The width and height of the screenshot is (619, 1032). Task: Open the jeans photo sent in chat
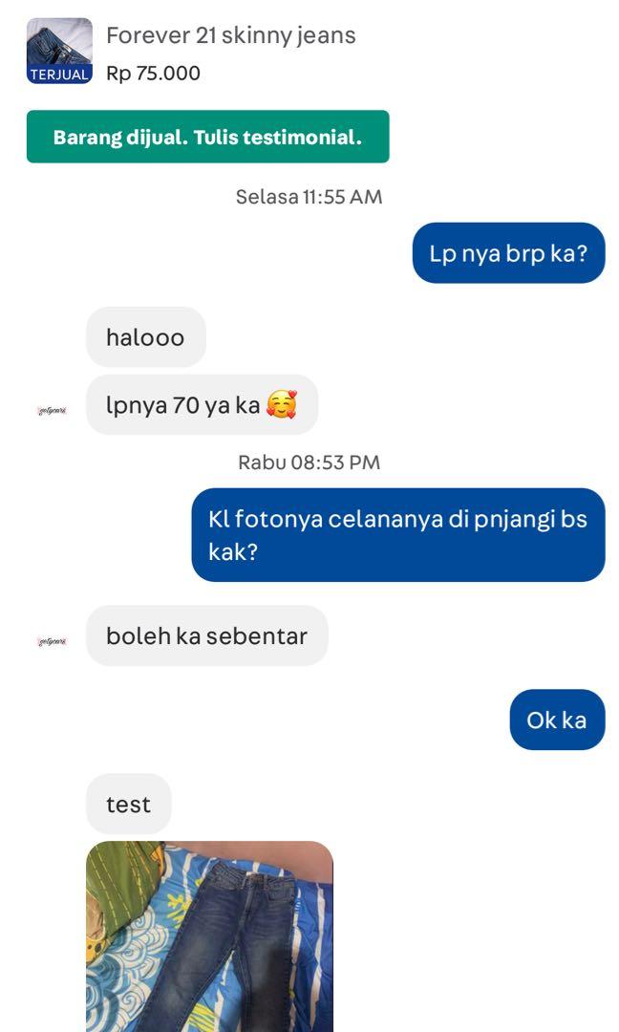tap(210, 936)
